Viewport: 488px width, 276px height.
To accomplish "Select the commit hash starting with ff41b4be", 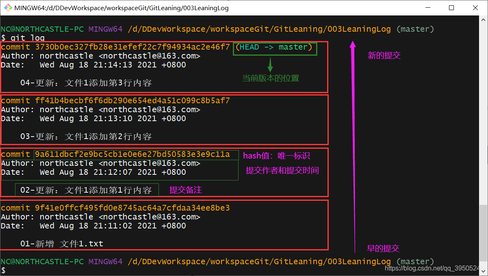I will (132, 101).
